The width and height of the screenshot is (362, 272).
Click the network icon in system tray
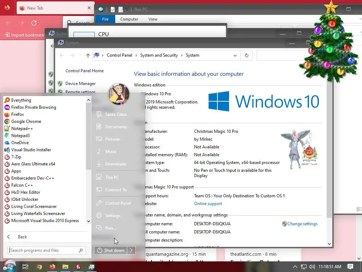pyautogui.click(x=304, y=267)
